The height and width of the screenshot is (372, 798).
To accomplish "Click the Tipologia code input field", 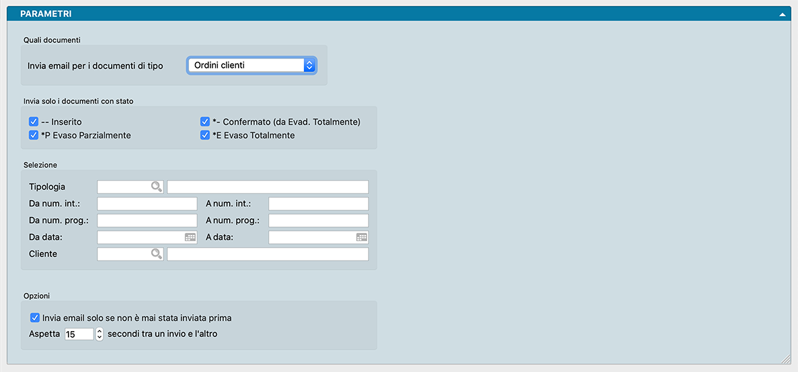I will coord(124,187).
